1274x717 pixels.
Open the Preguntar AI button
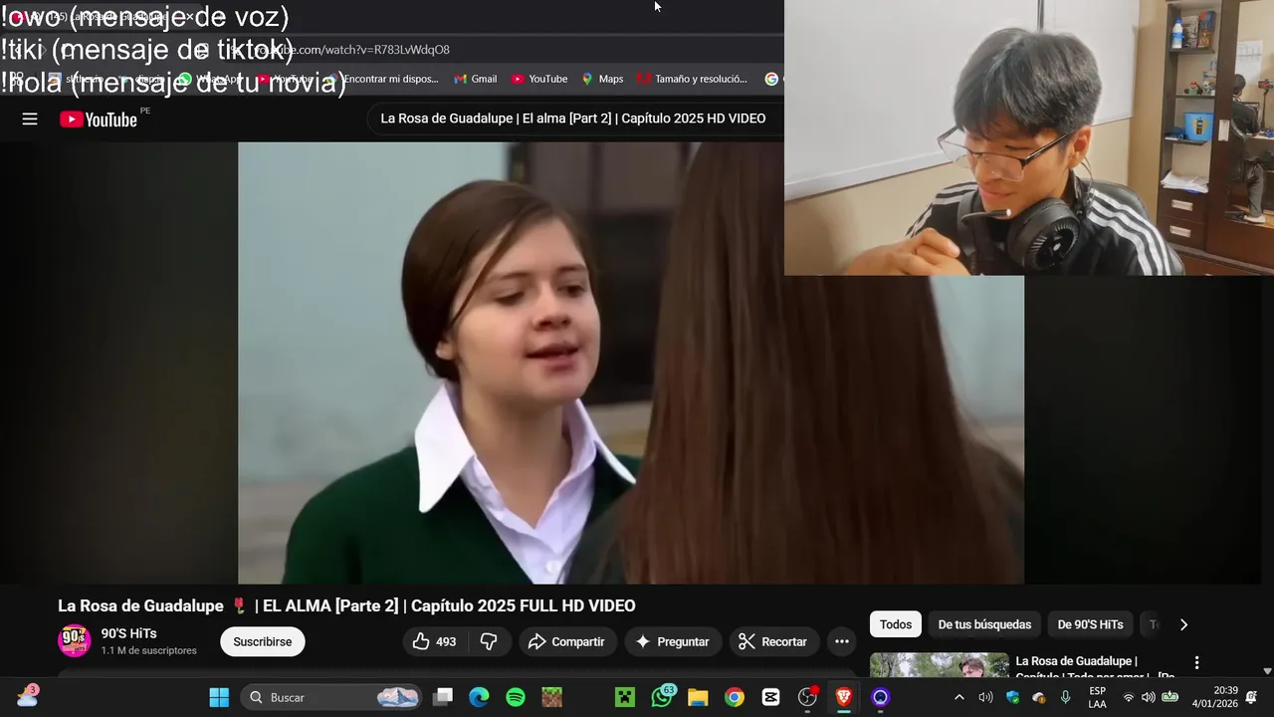672,642
